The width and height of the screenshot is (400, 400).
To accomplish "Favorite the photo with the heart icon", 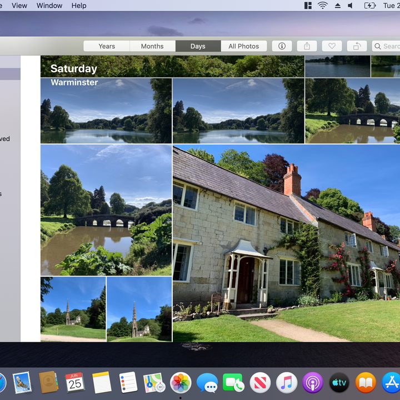I will pos(332,46).
